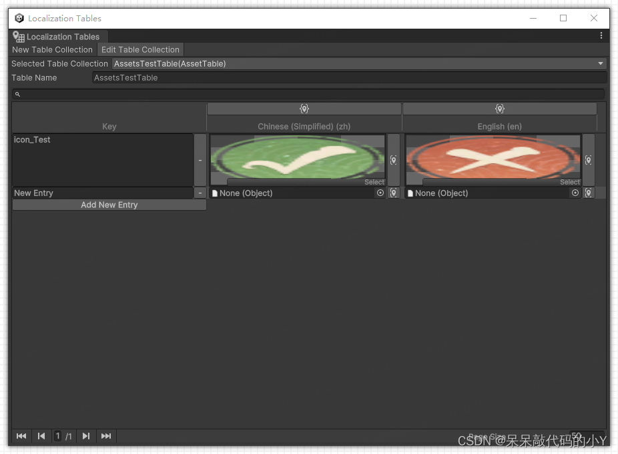
Task: Click the next page arrow at bottom
Action: tap(85, 435)
